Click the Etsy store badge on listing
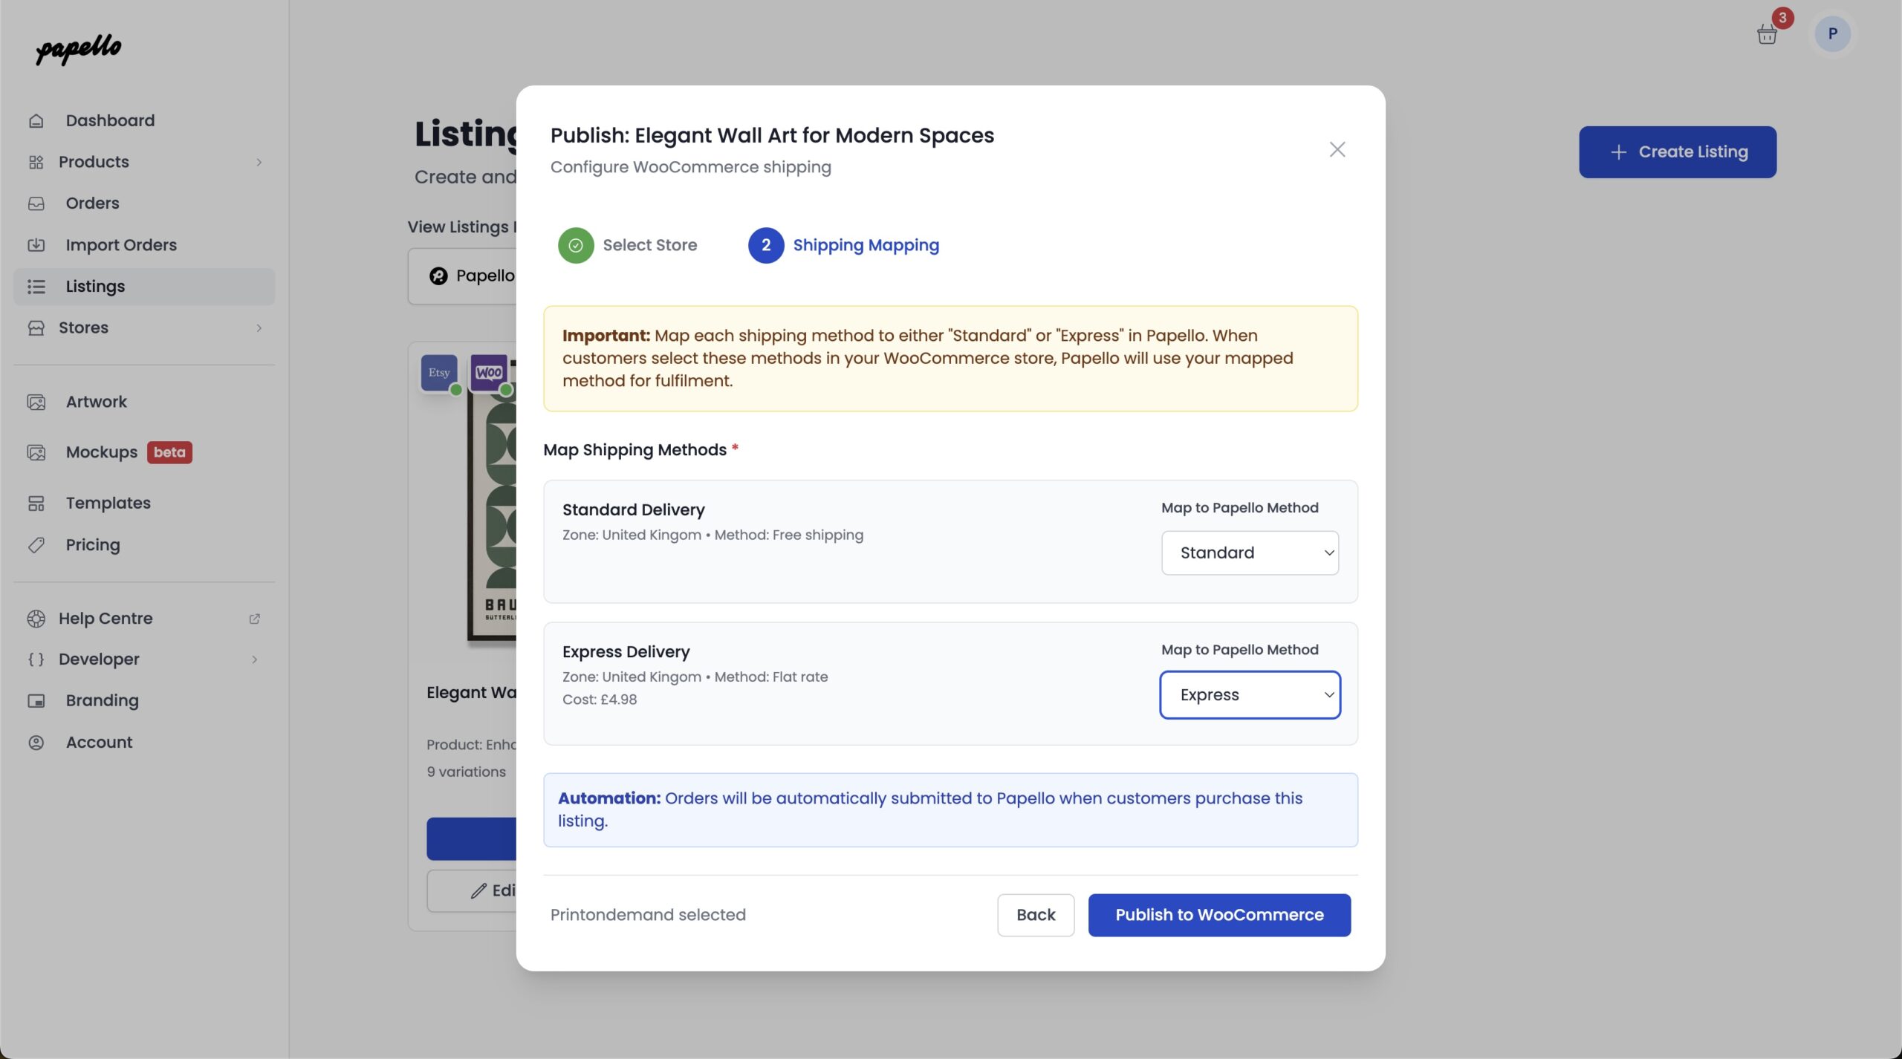 point(438,373)
